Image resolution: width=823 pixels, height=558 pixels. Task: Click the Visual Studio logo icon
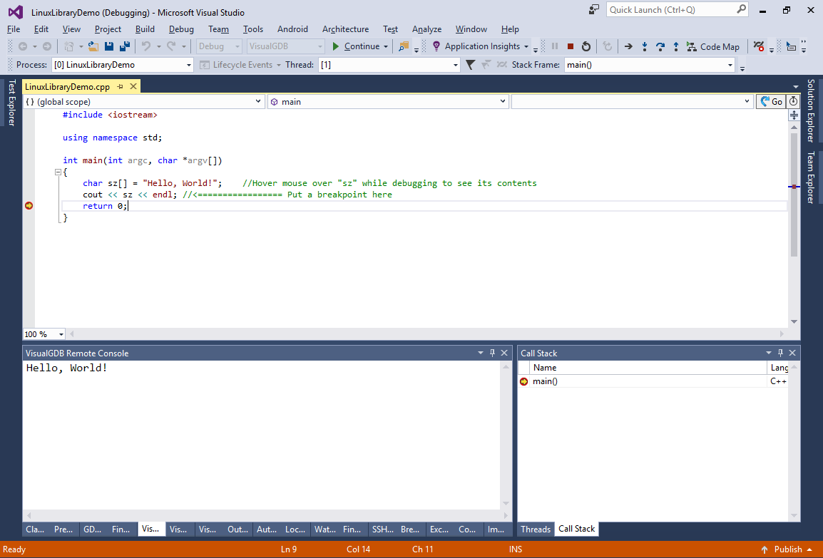click(x=15, y=11)
